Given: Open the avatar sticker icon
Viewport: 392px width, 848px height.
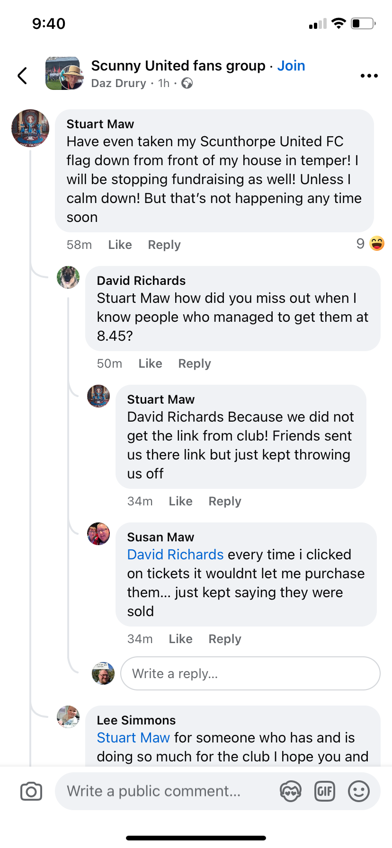Looking at the screenshot, I should click(291, 791).
